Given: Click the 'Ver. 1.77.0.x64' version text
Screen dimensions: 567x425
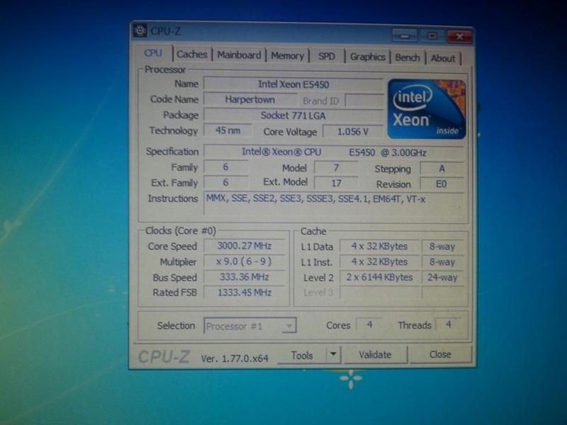Looking at the screenshot, I should click(x=235, y=358).
